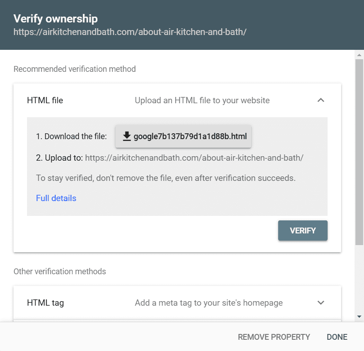Click the property URL under Verify ownership
The height and width of the screenshot is (351, 364).
click(130, 32)
